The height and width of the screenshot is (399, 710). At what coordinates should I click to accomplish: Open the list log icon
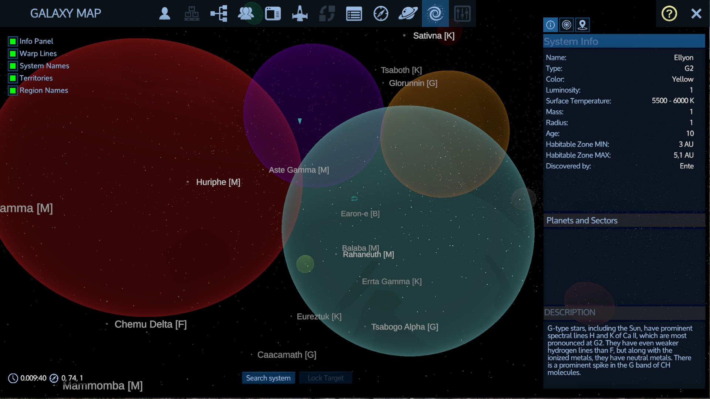tap(354, 14)
